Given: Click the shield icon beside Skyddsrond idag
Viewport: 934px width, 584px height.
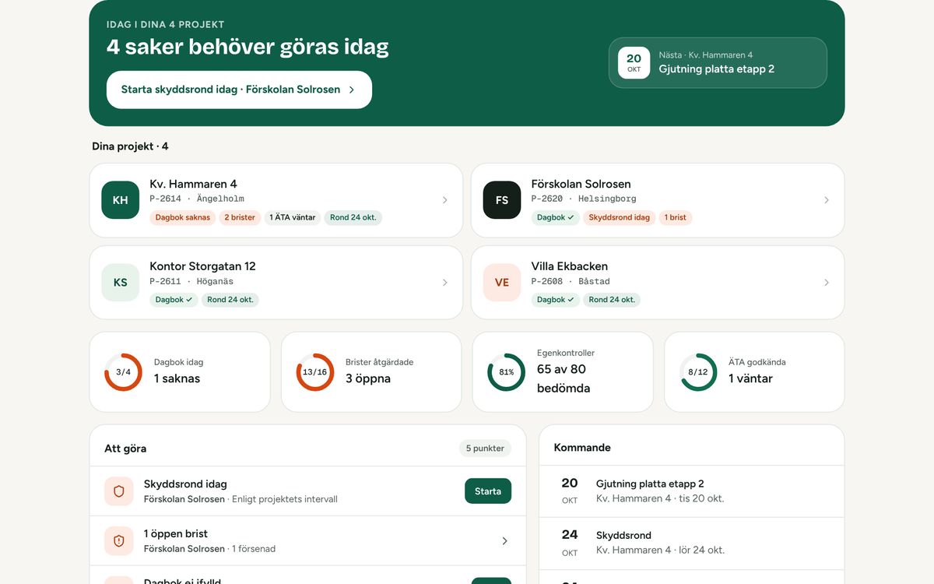Looking at the screenshot, I should [119, 491].
